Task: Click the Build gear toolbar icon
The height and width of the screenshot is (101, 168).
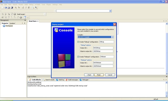Action: (x=3, y=14)
